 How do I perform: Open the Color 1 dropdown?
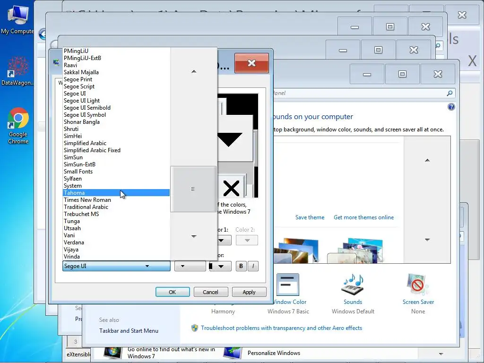tap(225, 241)
